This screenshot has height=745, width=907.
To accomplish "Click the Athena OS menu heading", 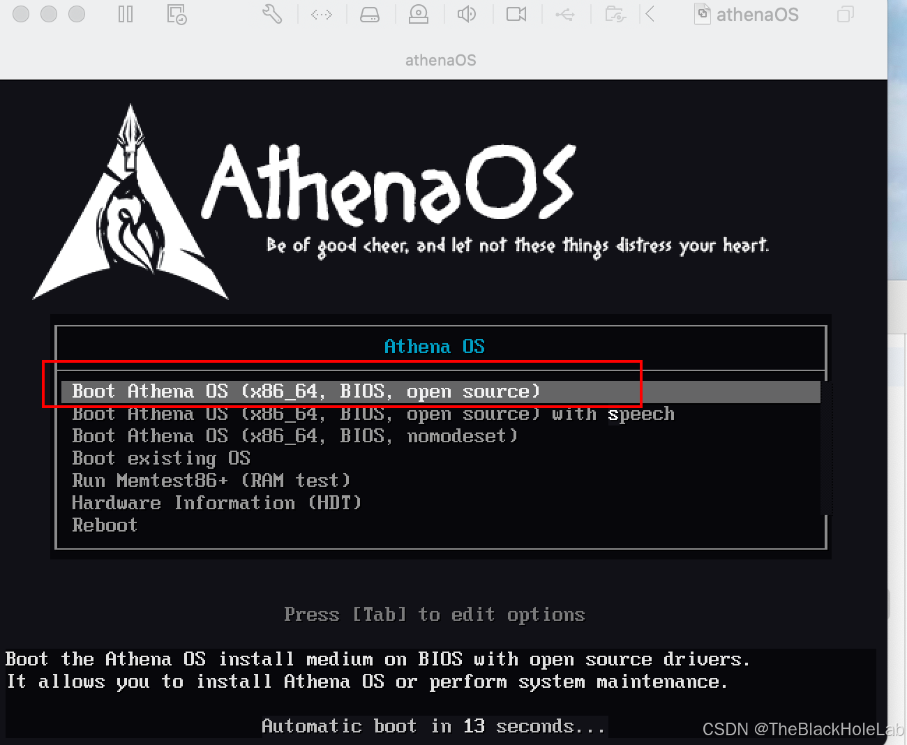I will coord(434,347).
